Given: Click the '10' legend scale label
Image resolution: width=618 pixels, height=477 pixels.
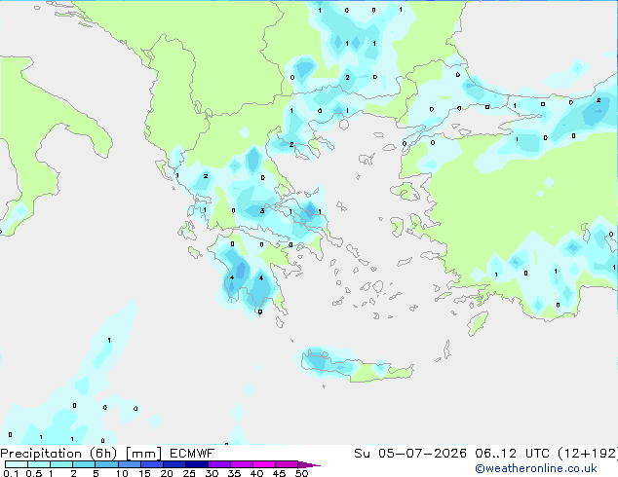Looking at the screenshot, I should pos(122,473).
